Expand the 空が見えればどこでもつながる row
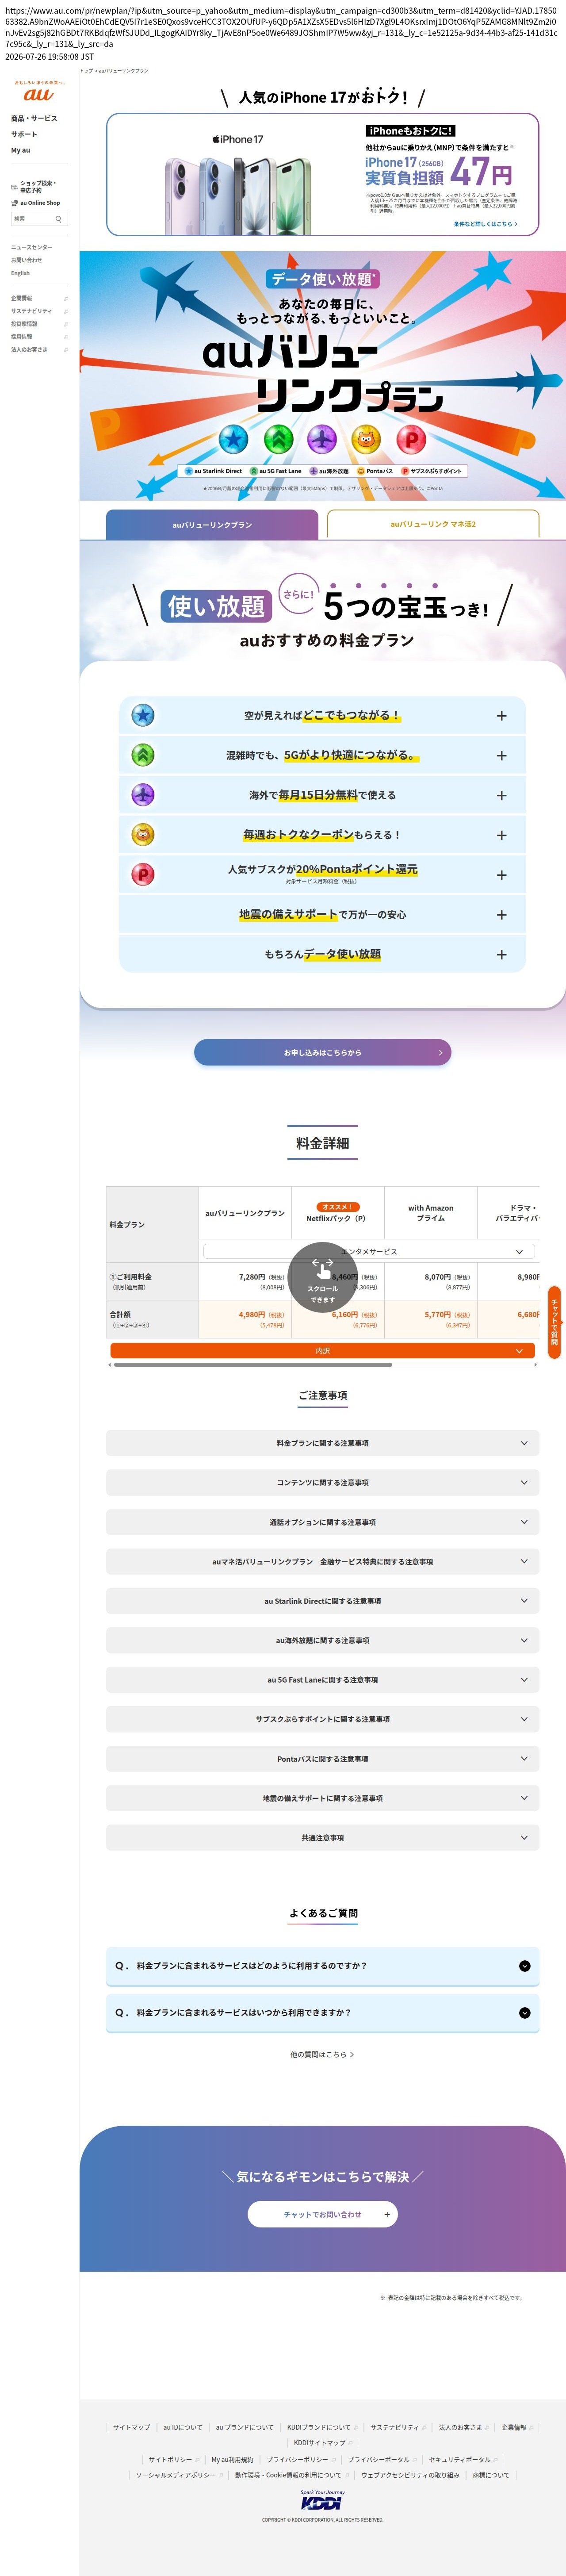This screenshot has width=566, height=2576. [322, 716]
